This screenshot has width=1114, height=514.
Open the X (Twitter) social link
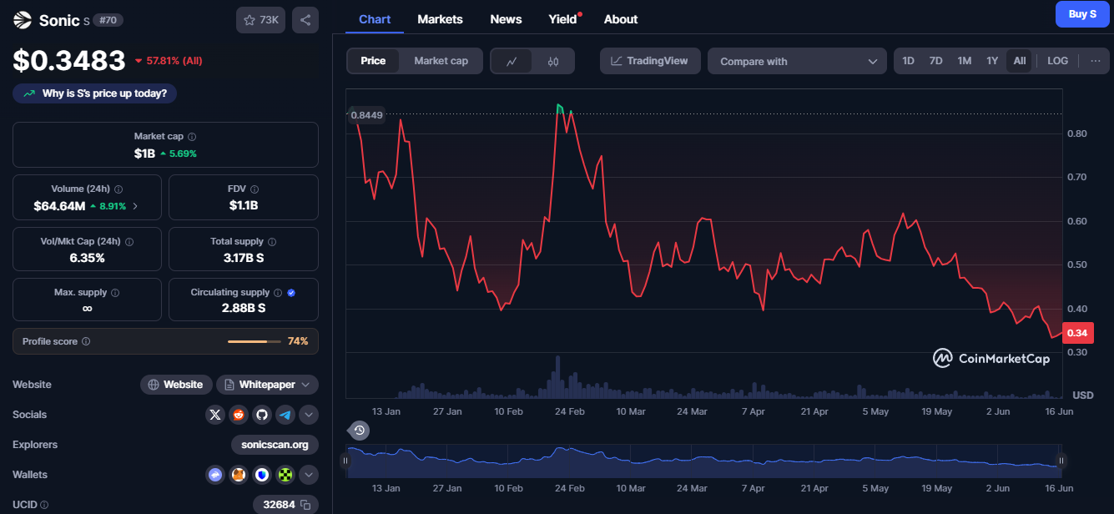(215, 415)
